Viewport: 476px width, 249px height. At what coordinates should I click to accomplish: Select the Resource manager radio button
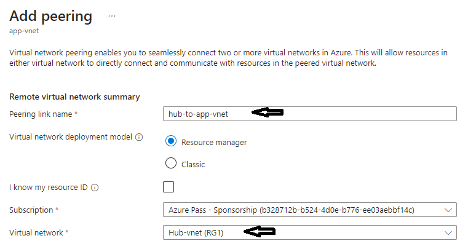pos(171,142)
